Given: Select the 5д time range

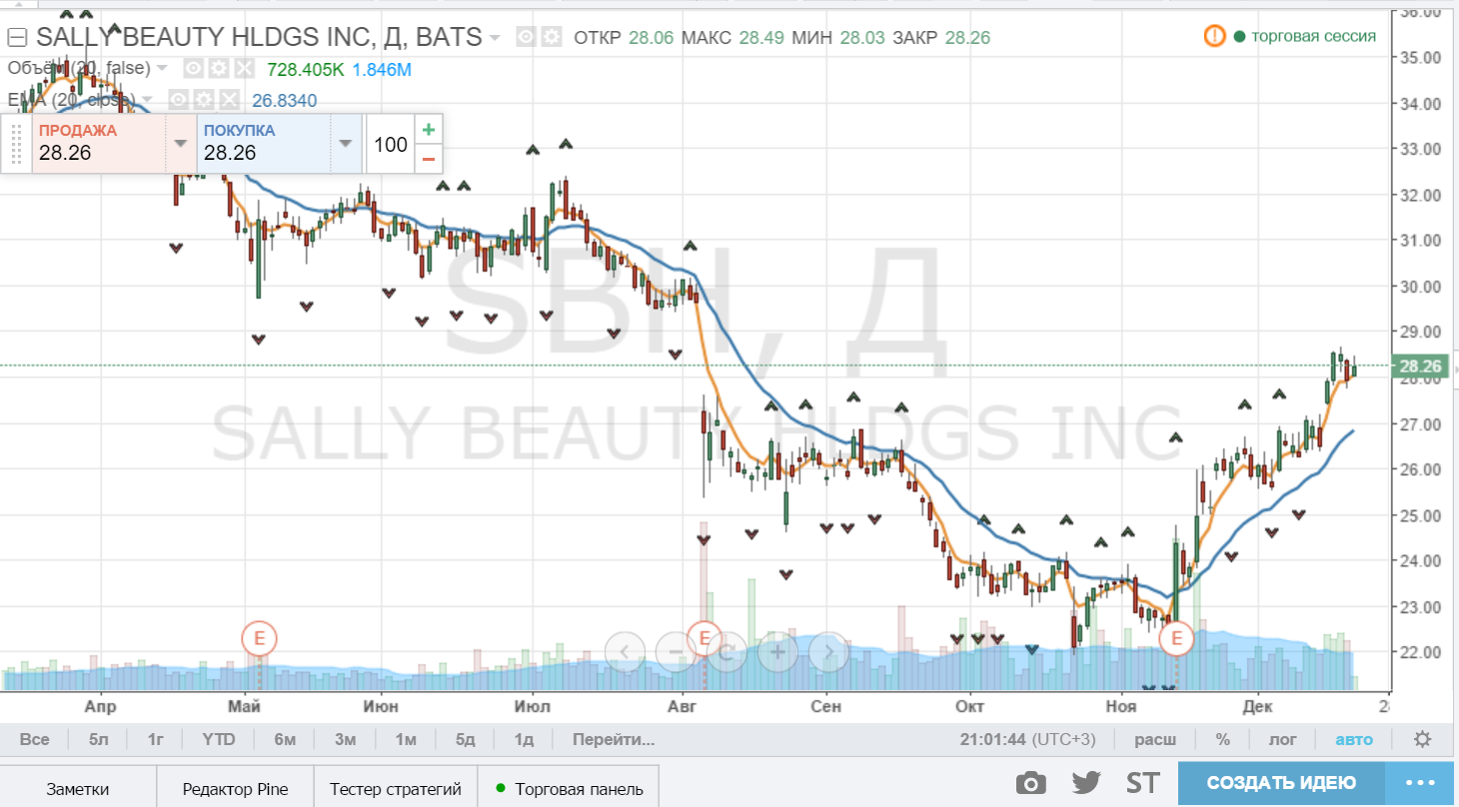Looking at the screenshot, I should point(466,740).
